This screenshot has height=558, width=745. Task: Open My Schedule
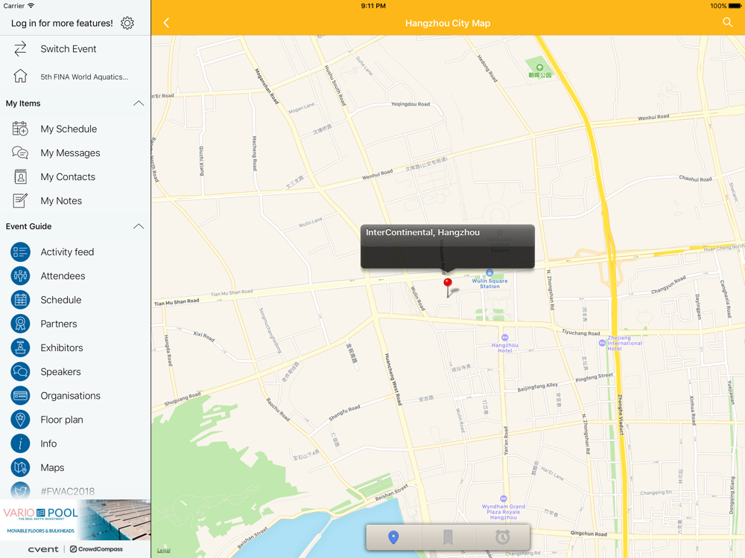[x=69, y=129]
